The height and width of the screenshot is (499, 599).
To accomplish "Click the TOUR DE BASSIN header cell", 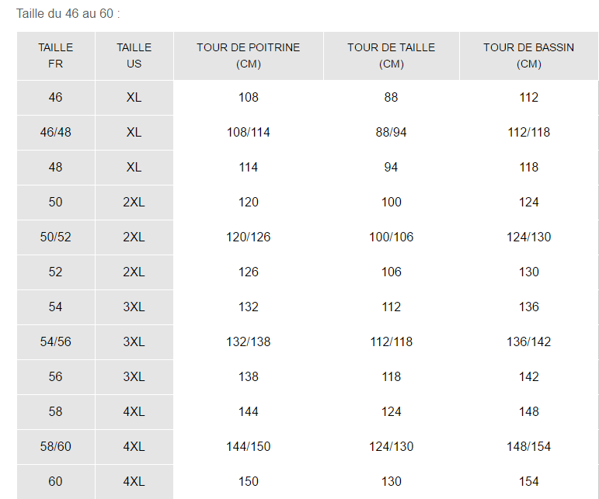I will tap(528, 55).
